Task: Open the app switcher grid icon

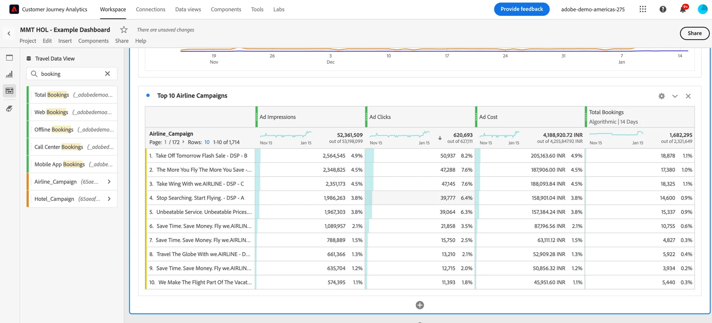Action: pyautogui.click(x=643, y=9)
